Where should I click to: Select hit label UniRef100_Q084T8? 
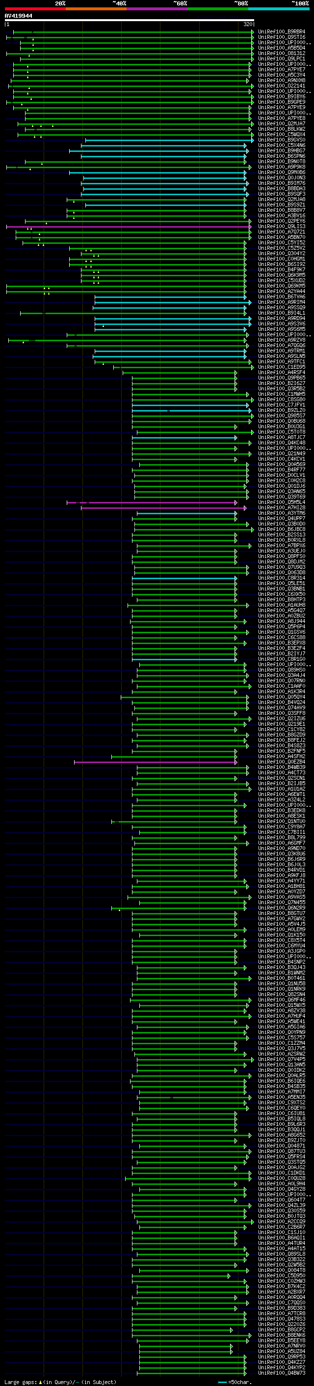tap(282, 1270)
